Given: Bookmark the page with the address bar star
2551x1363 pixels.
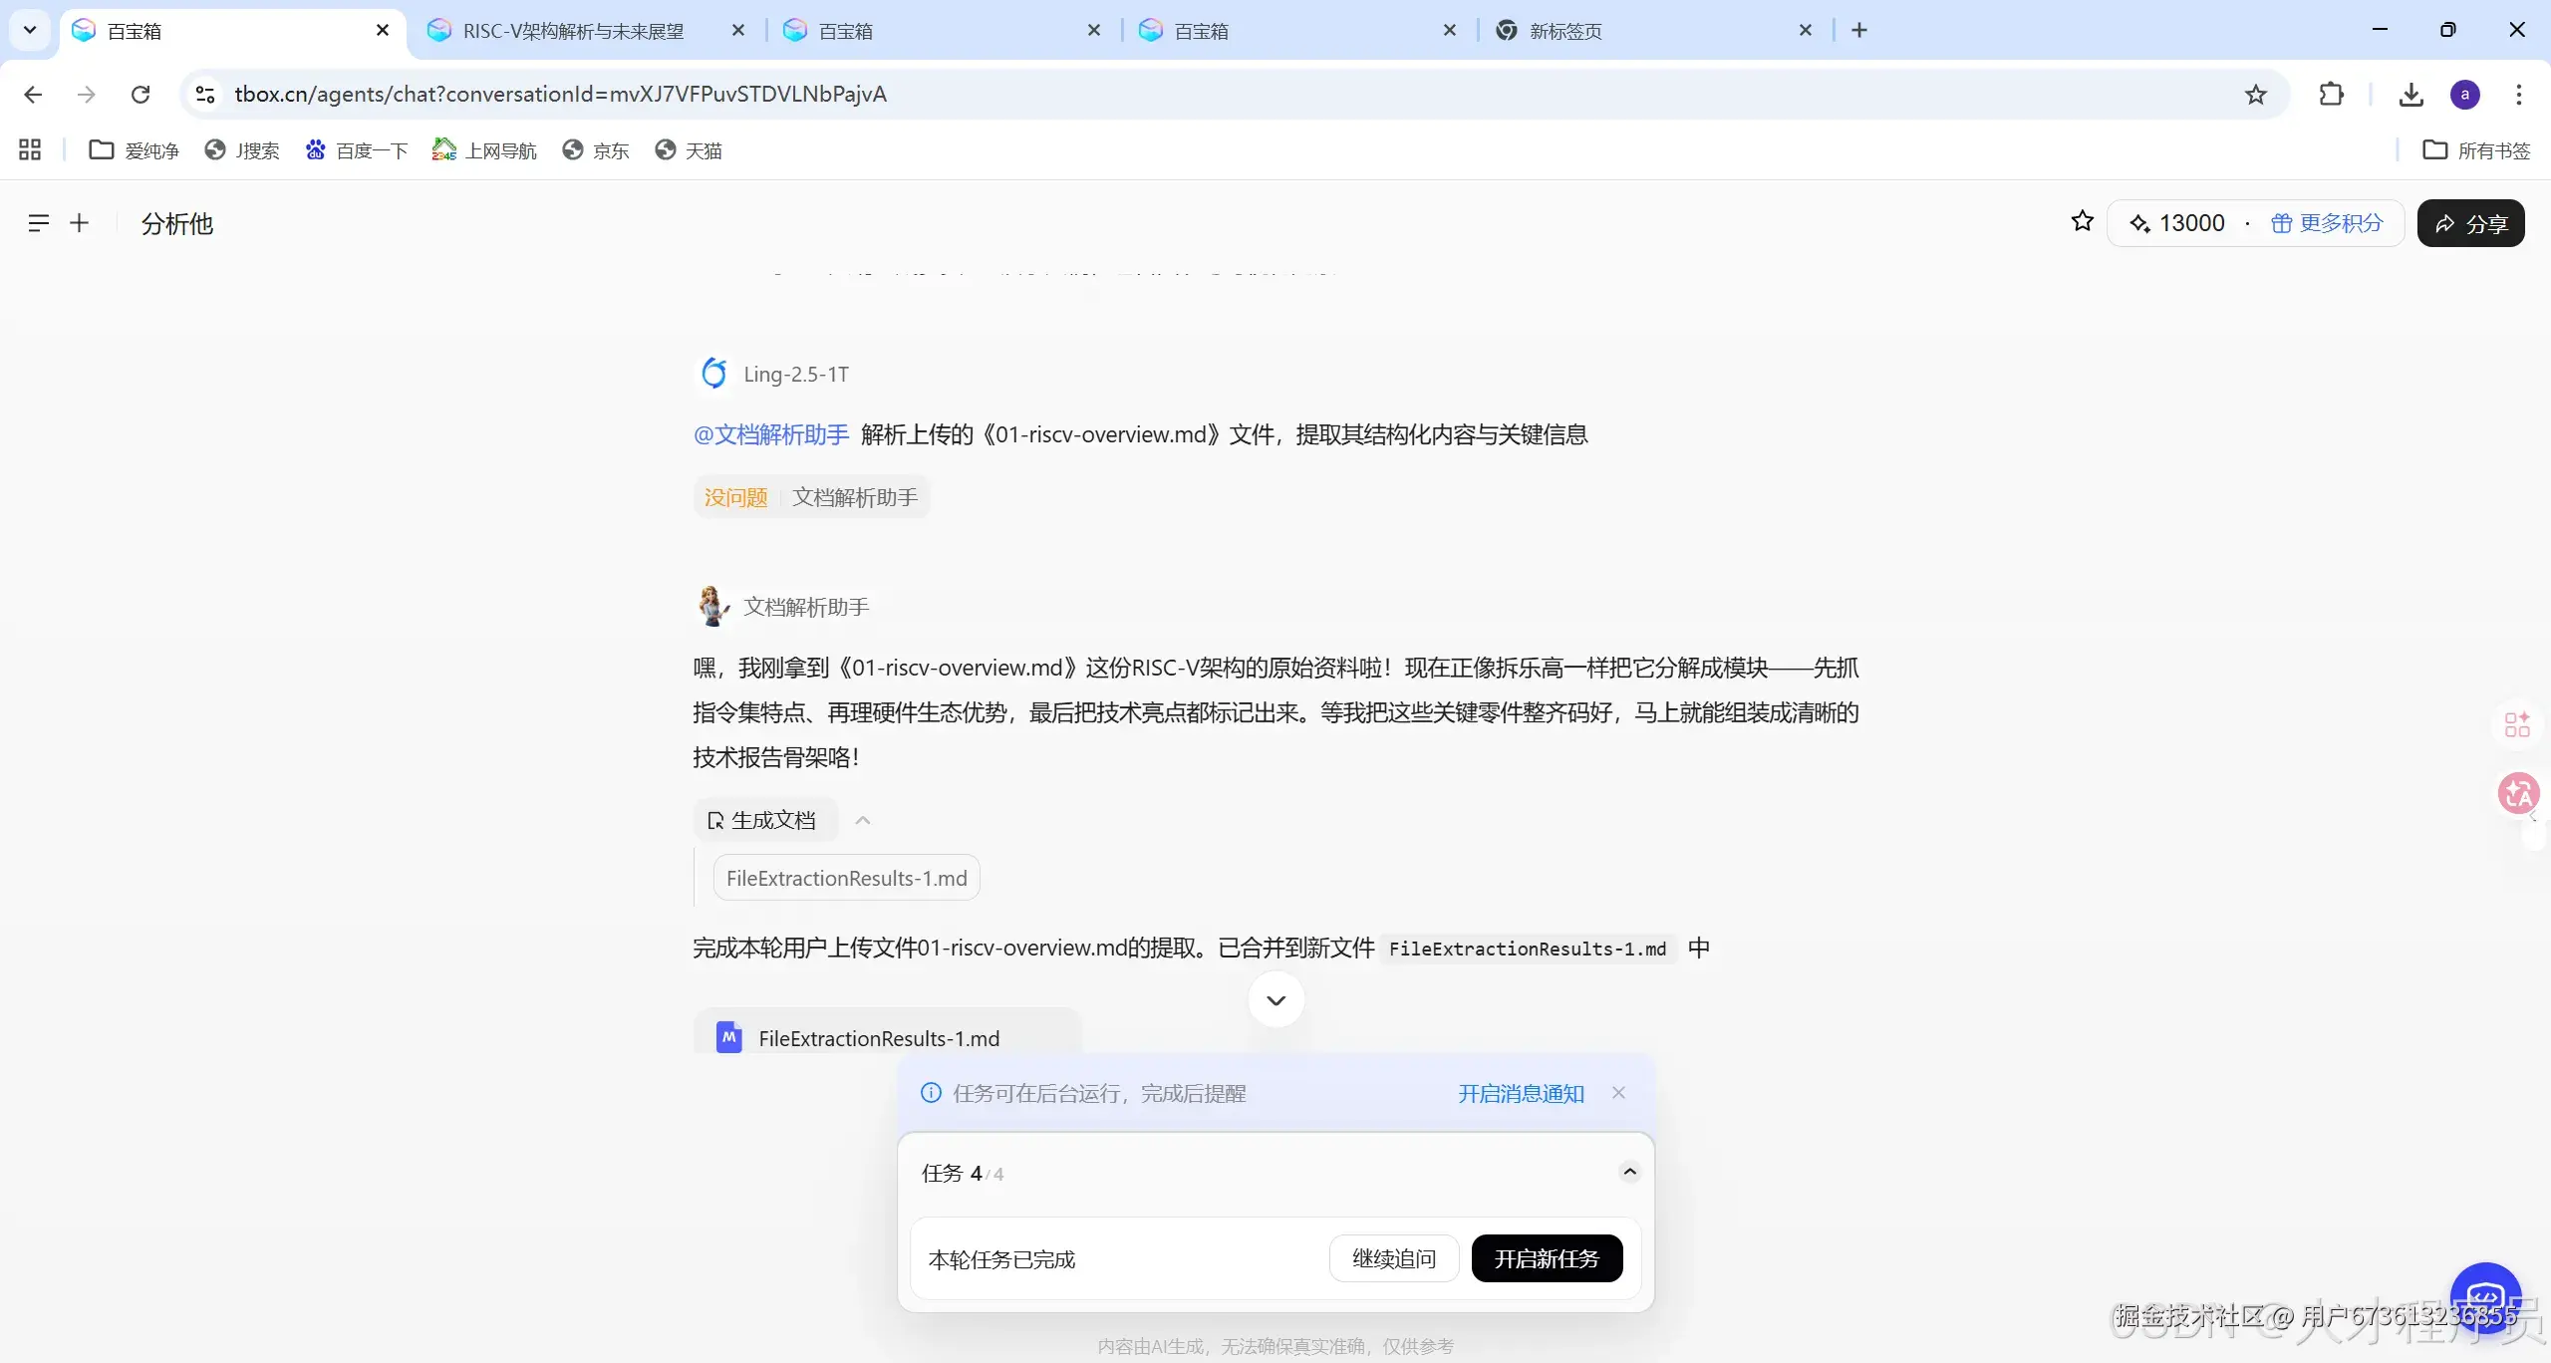Looking at the screenshot, I should [x=2255, y=94].
